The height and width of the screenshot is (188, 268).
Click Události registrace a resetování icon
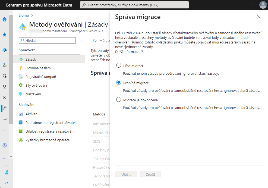point(21,131)
